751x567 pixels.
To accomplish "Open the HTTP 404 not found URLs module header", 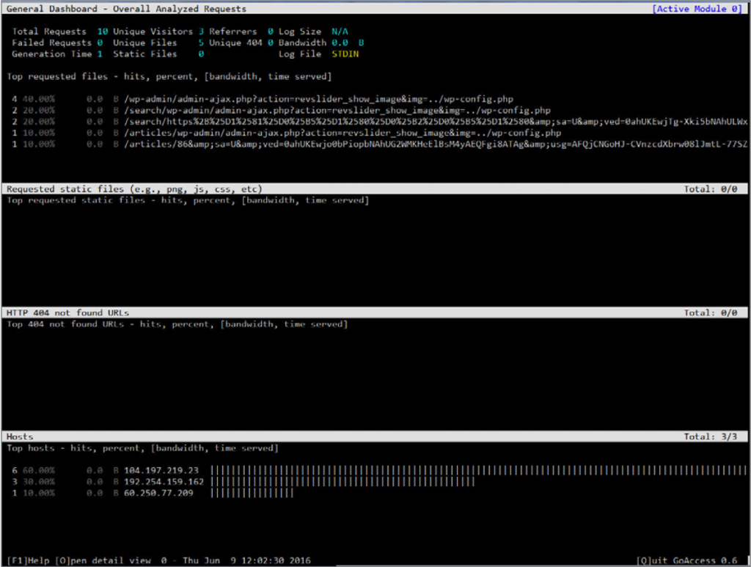I will pos(375,312).
